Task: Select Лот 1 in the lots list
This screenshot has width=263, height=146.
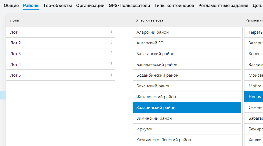Action: [54, 32]
